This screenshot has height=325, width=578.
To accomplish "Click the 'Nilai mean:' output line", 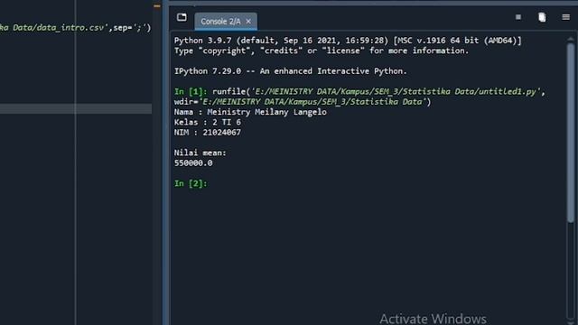I will pyautogui.click(x=200, y=153).
